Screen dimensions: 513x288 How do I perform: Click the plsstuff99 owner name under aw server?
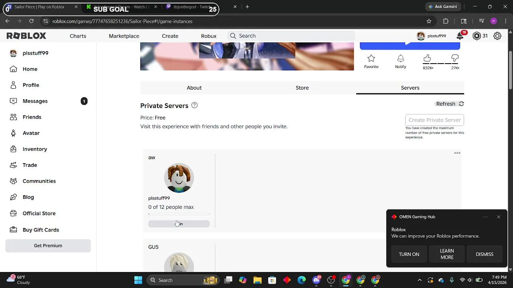(x=159, y=198)
